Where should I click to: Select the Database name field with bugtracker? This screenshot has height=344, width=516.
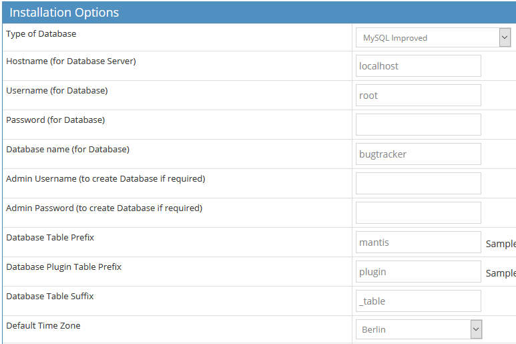tap(419, 154)
